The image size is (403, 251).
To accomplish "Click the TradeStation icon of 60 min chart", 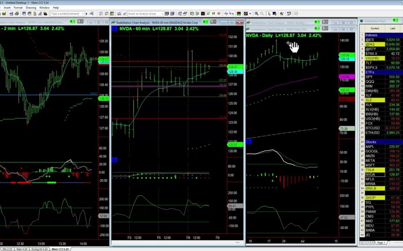I will coord(113,23).
